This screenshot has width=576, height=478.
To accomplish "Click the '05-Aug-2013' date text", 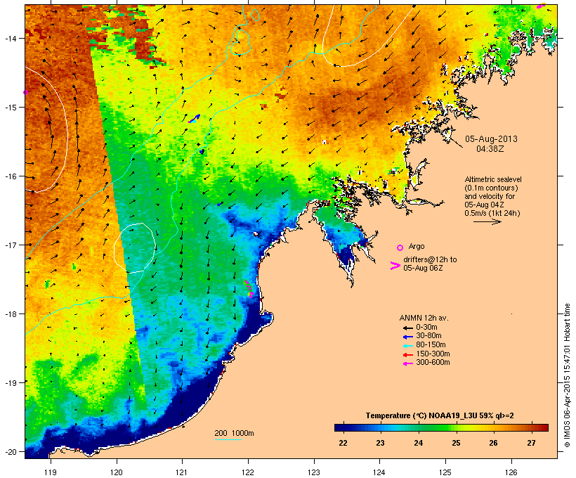I will click(x=491, y=139).
